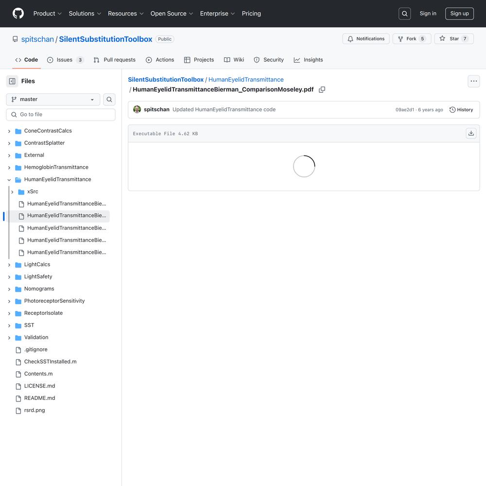This screenshot has height=486, width=486.
Task: Open the Enterprise menu
Action: tap(217, 14)
